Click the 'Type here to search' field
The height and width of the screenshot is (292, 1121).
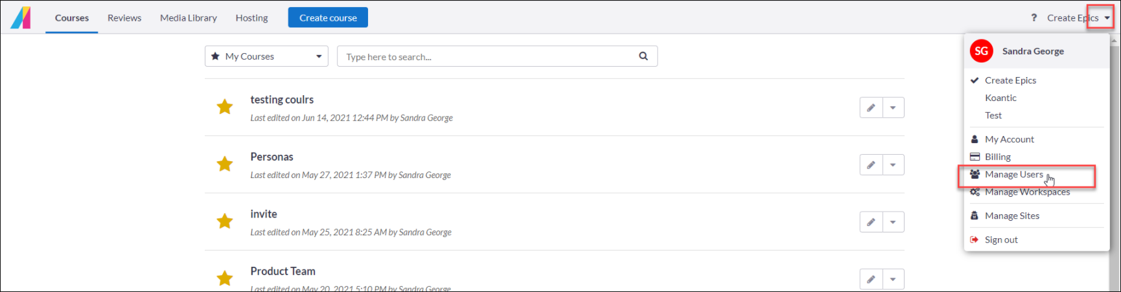[486, 57]
